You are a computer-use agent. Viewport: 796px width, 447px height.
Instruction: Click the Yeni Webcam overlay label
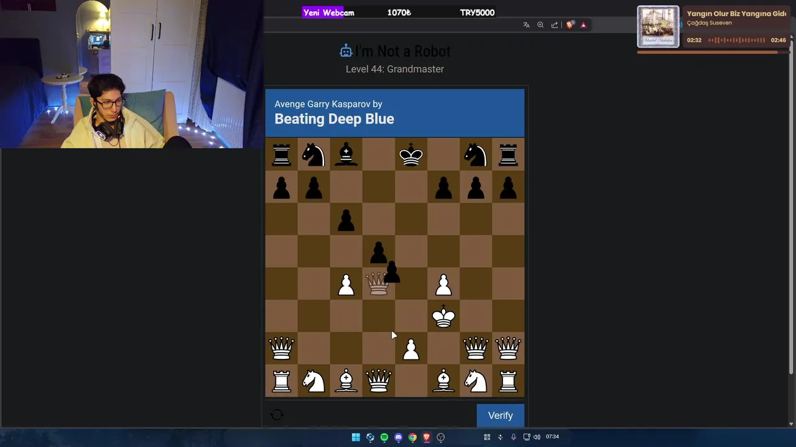[x=328, y=12]
